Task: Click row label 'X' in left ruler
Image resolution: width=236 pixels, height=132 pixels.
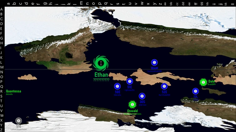Action: [x=2, y=120]
